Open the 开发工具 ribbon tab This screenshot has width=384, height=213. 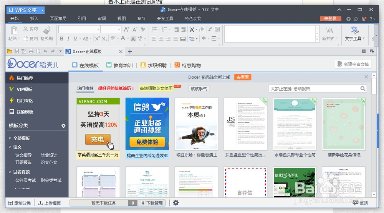click(165, 18)
